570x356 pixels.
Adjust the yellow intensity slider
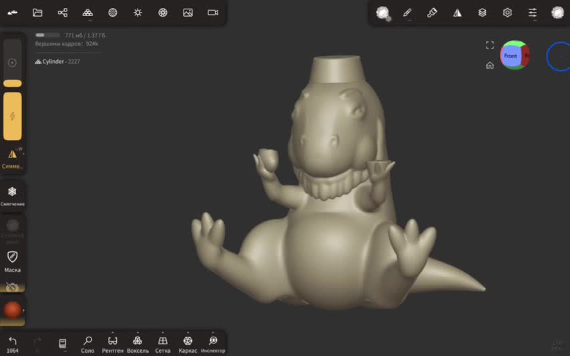click(x=13, y=116)
